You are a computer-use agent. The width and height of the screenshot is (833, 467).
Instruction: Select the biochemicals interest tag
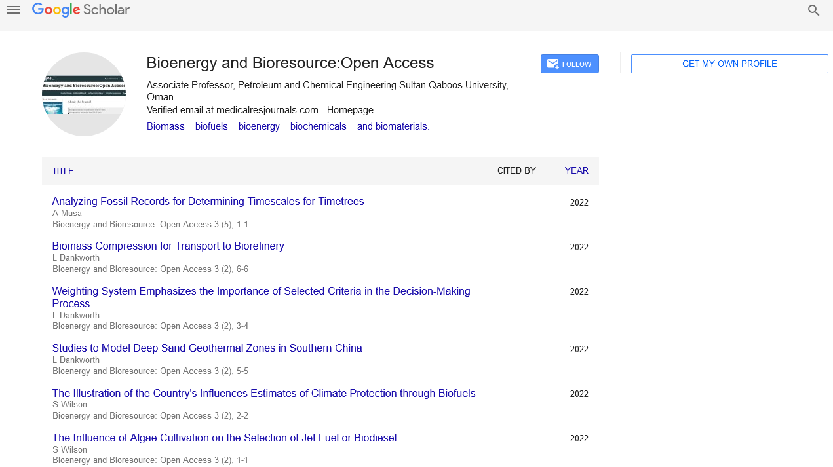(x=319, y=126)
